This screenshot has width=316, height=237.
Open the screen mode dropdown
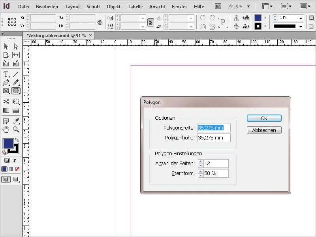pyautogui.click(x=286, y=6)
